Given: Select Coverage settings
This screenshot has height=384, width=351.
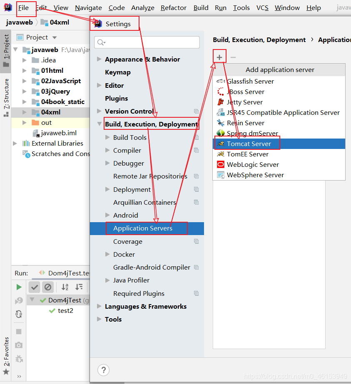Looking at the screenshot, I should pyautogui.click(x=128, y=241).
